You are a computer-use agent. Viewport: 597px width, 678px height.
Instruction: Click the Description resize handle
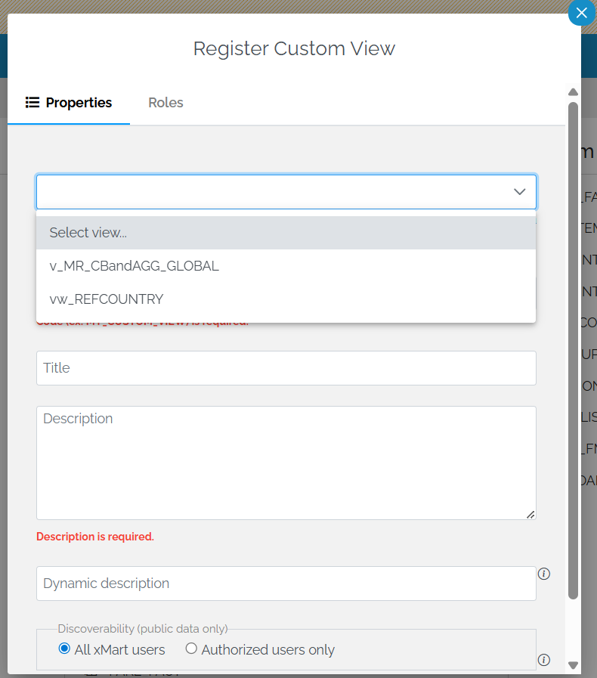(530, 514)
